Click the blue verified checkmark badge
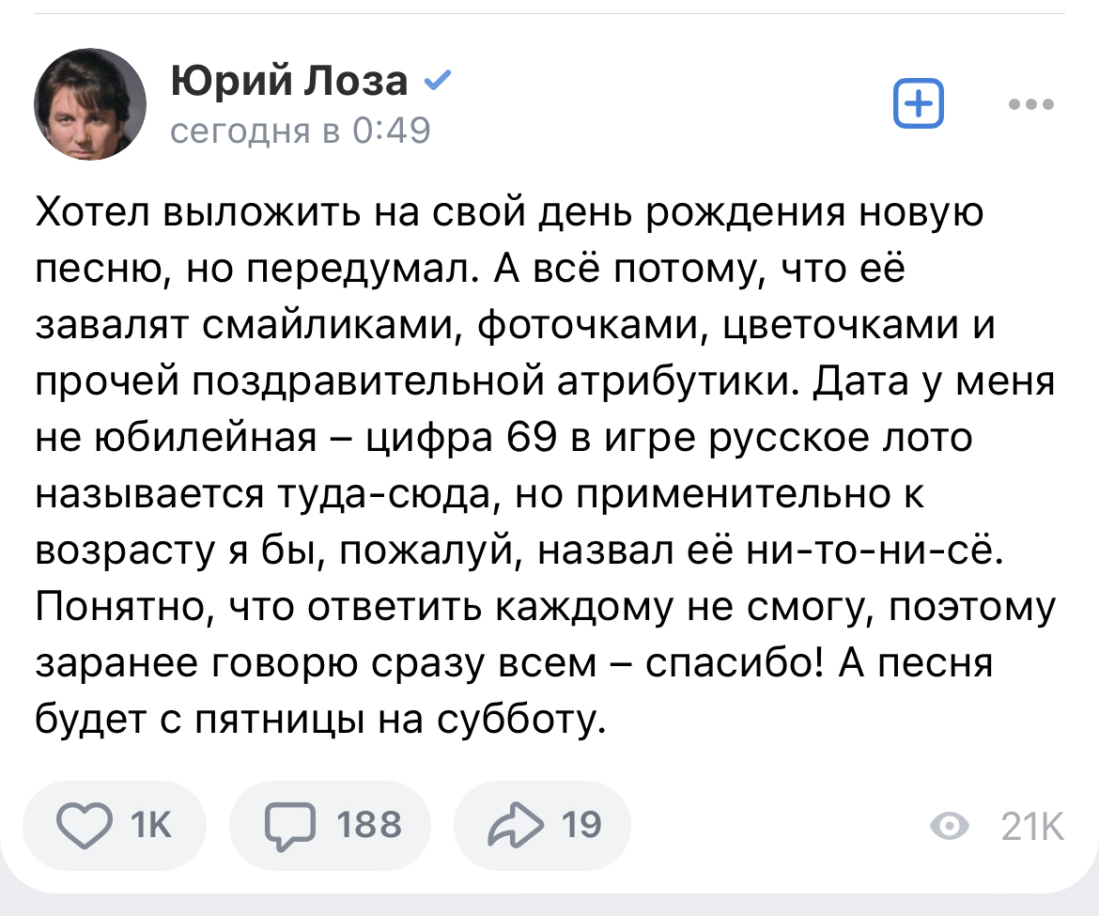 point(436,83)
